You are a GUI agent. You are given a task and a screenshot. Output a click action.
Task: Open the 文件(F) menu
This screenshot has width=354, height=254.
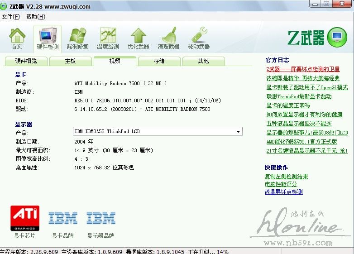pos(10,17)
